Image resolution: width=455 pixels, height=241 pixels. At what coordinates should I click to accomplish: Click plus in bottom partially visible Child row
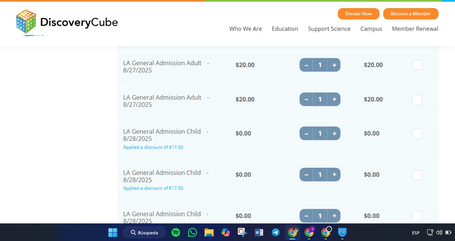[x=334, y=216]
